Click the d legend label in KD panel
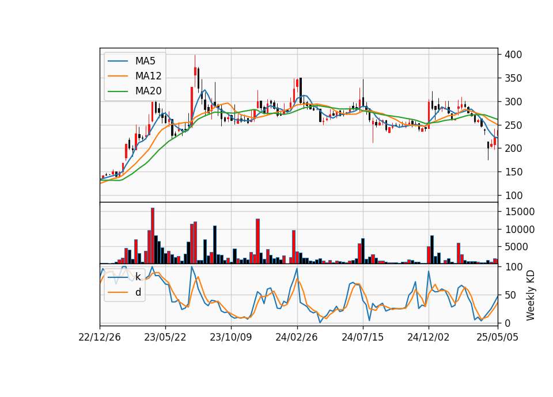This screenshot has height=397, width=553. 138,292
